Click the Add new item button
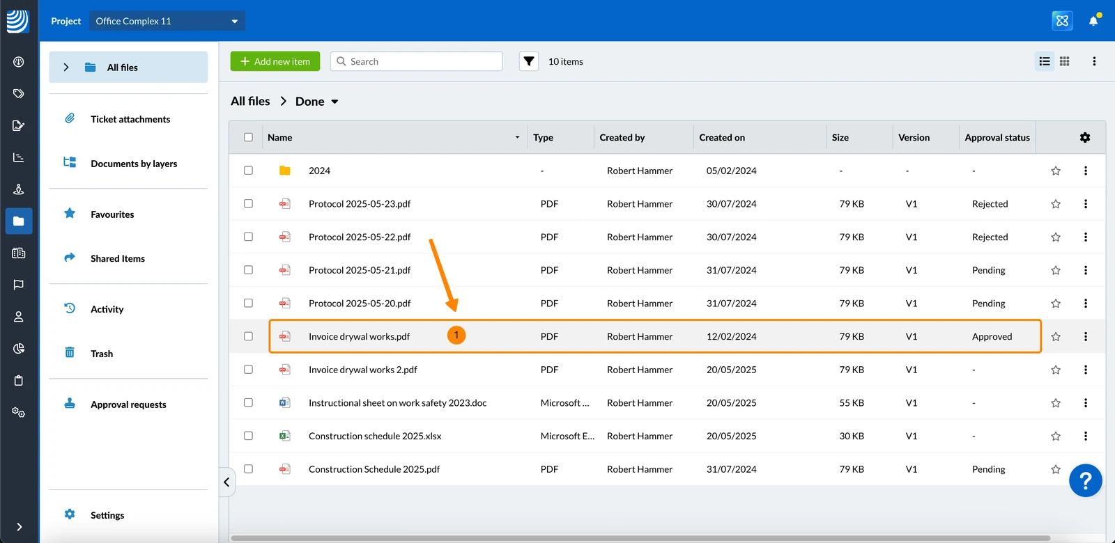 pyautogui.click(x=275, y=61)
